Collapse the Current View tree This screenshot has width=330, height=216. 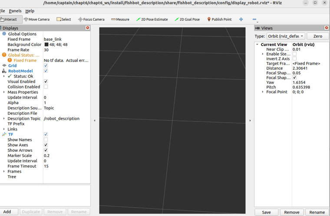pyautogui.click(x=257, y=44)
